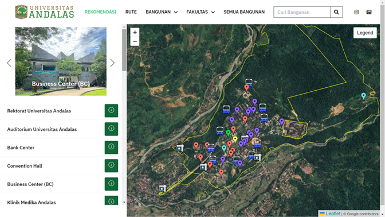Open info for Bank Center
The image size is (385, 217).
pyautogui.click(x=111, y=148)
